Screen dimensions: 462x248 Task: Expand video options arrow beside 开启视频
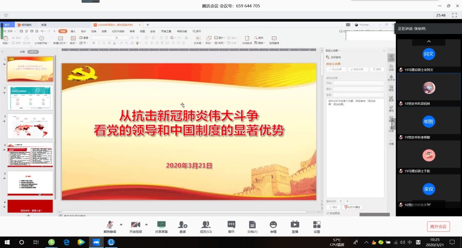pos(146,224)
